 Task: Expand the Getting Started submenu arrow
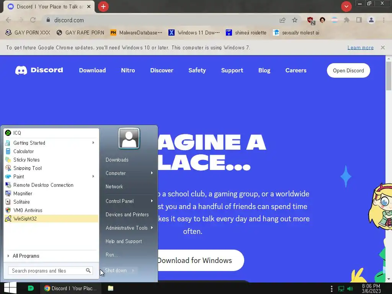[93, 142]
